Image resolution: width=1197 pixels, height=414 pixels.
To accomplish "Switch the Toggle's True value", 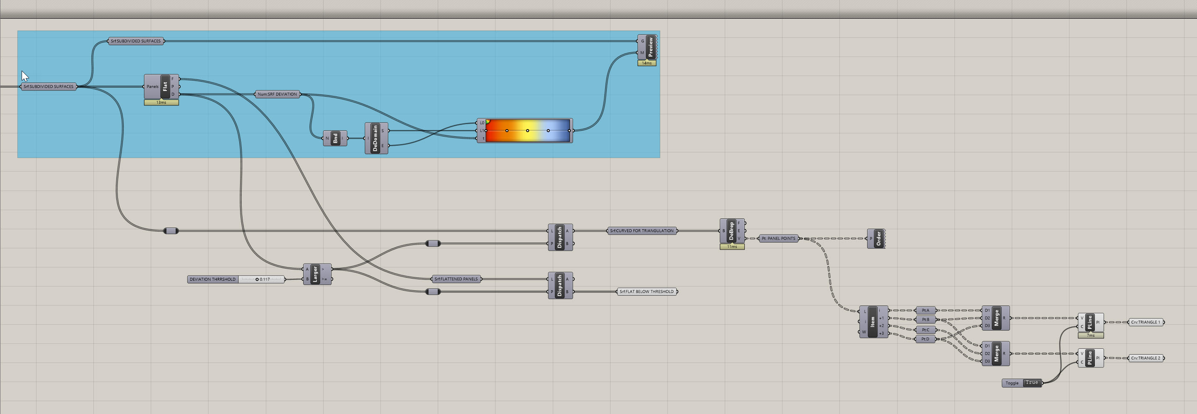I will click(1031, 383).
